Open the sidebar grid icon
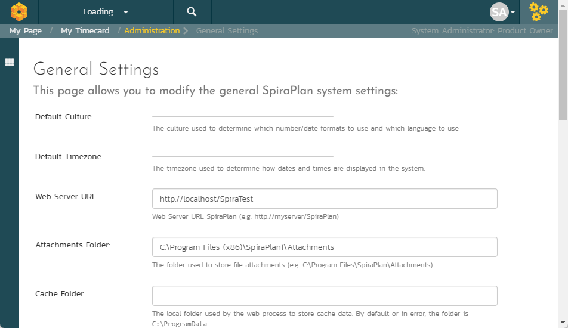The image size is (568, 328). click(x=10, y=63)
